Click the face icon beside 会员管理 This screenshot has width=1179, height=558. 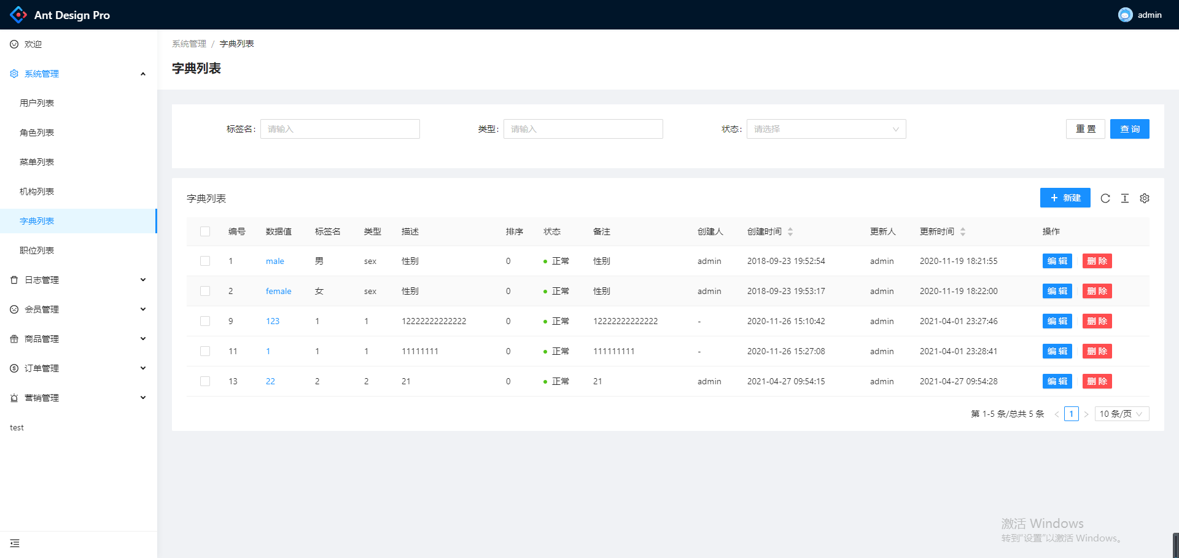tap(14, 309)
